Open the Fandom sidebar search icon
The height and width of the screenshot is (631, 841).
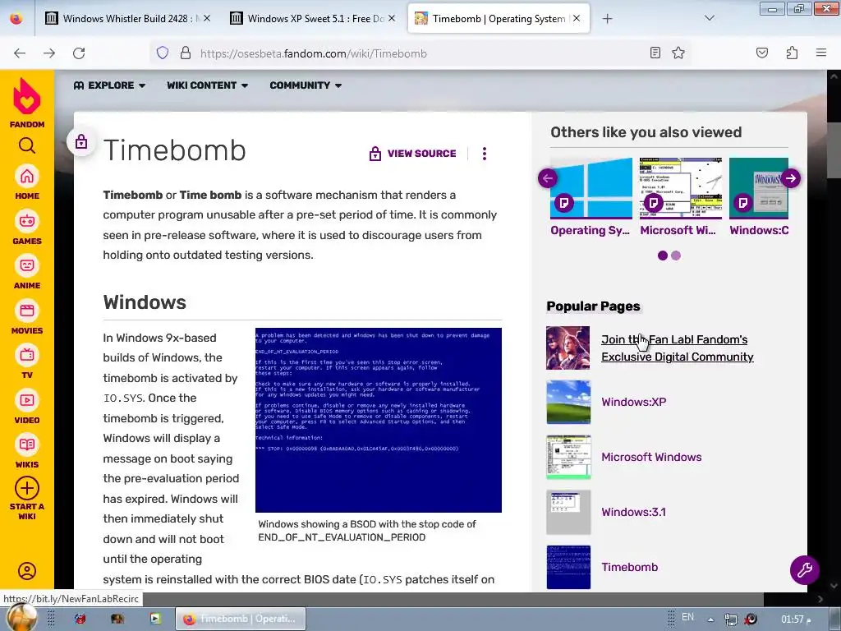[27, 145]
